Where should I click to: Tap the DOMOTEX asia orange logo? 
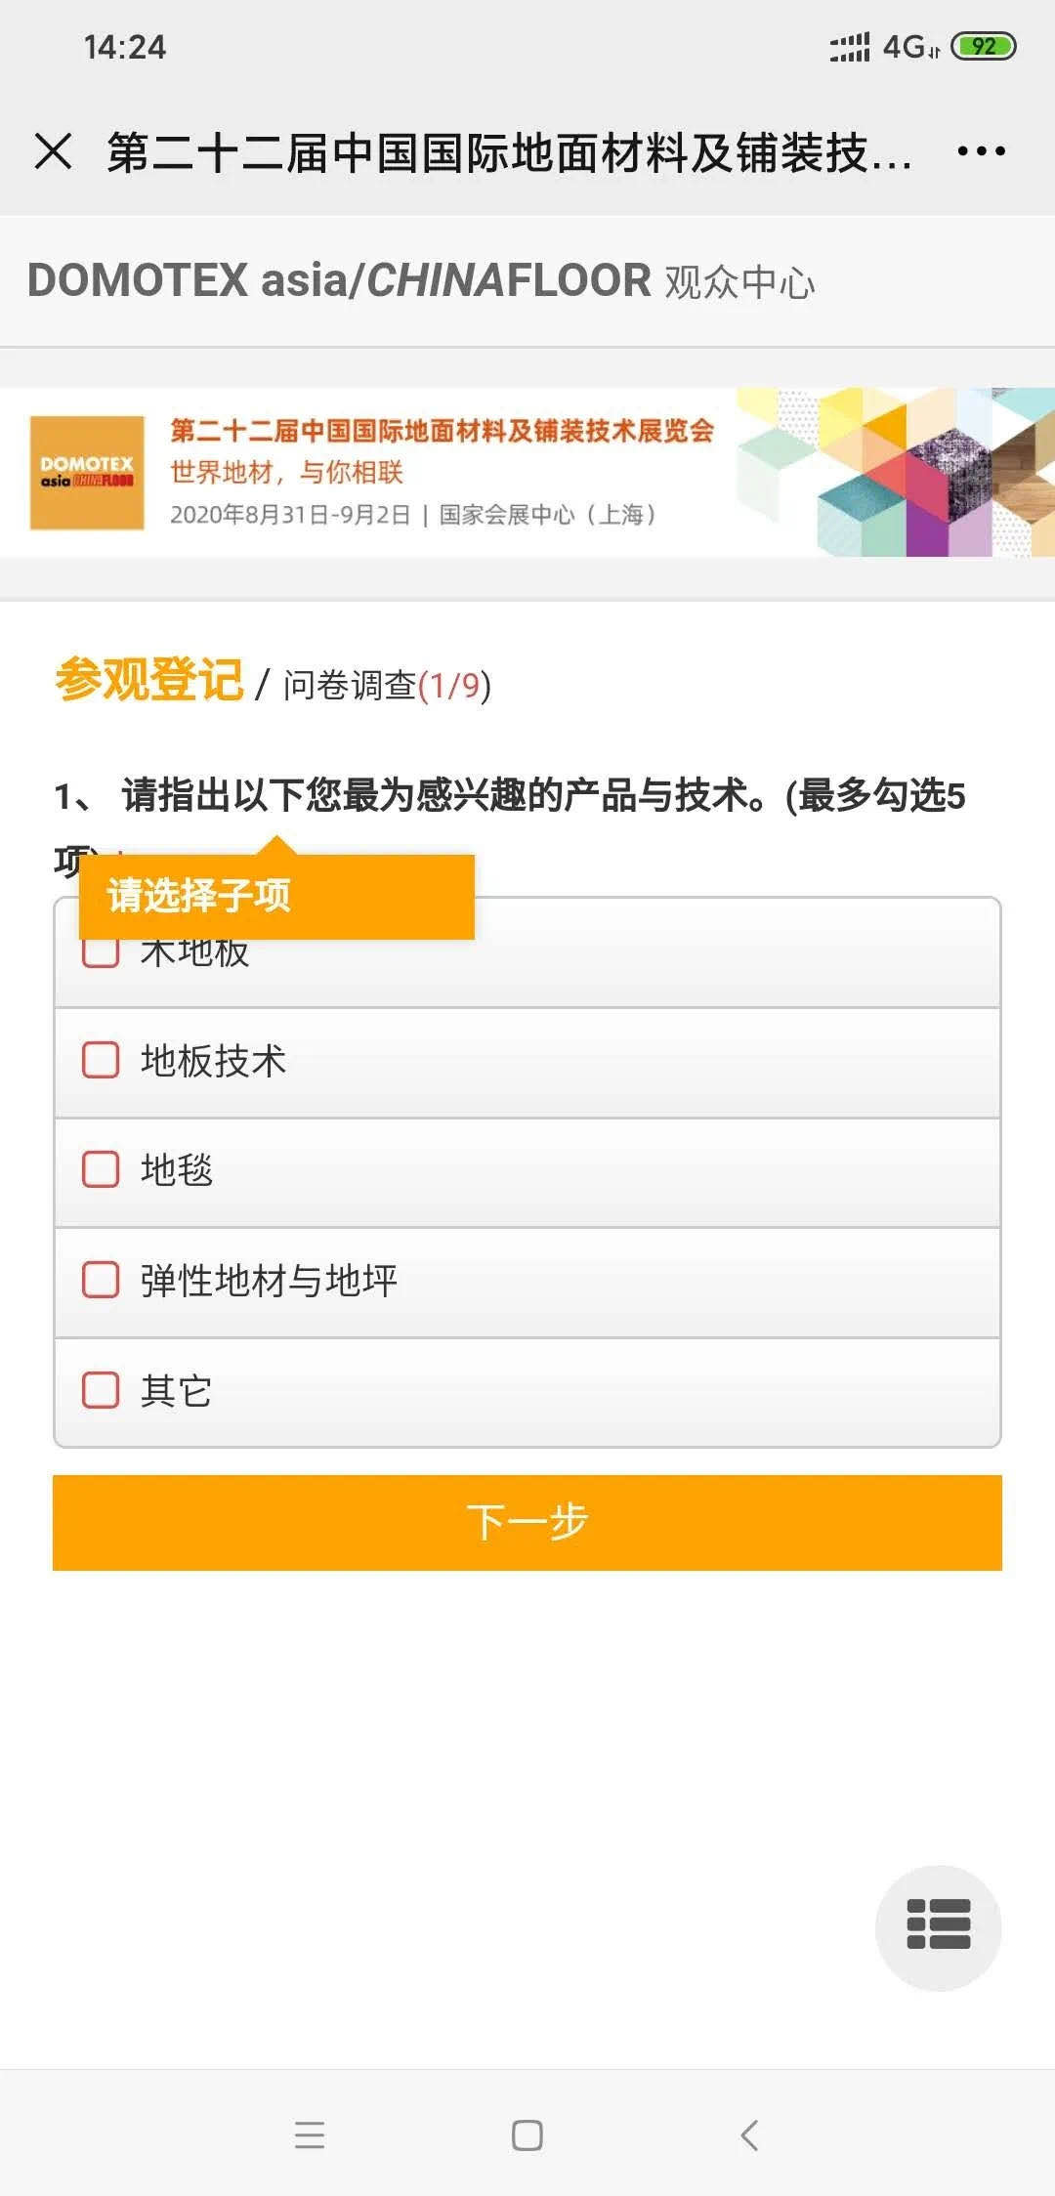tap(87, 473)
